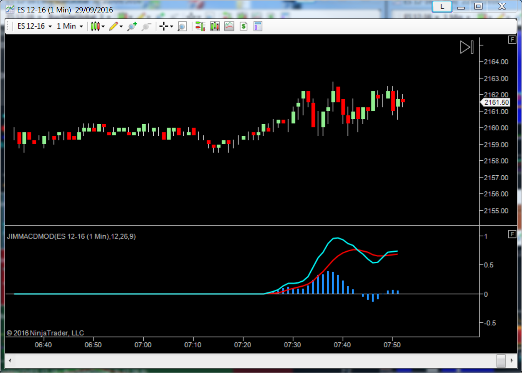
Task: Click the jump to latest bar arrow
Action: 467,47
